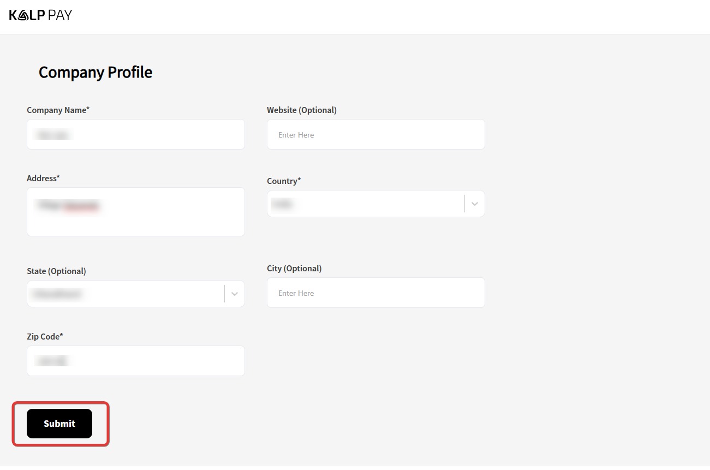Expand the State chevron arrow
The height and width of the screenshot is (470, 710).
[x=234, y=294]
